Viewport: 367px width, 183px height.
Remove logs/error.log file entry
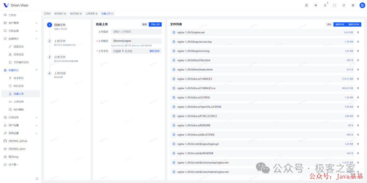(358, 51)
